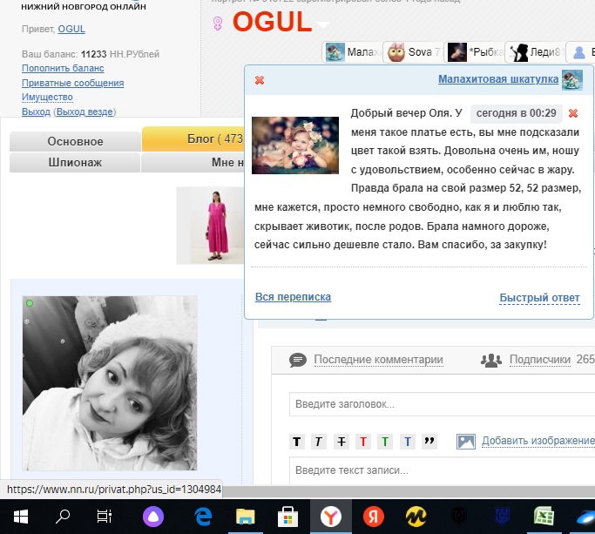Open Excel from taskbar
Image resolution: width=595 pixels, height=534 pixels.
[x=544, y=517]
